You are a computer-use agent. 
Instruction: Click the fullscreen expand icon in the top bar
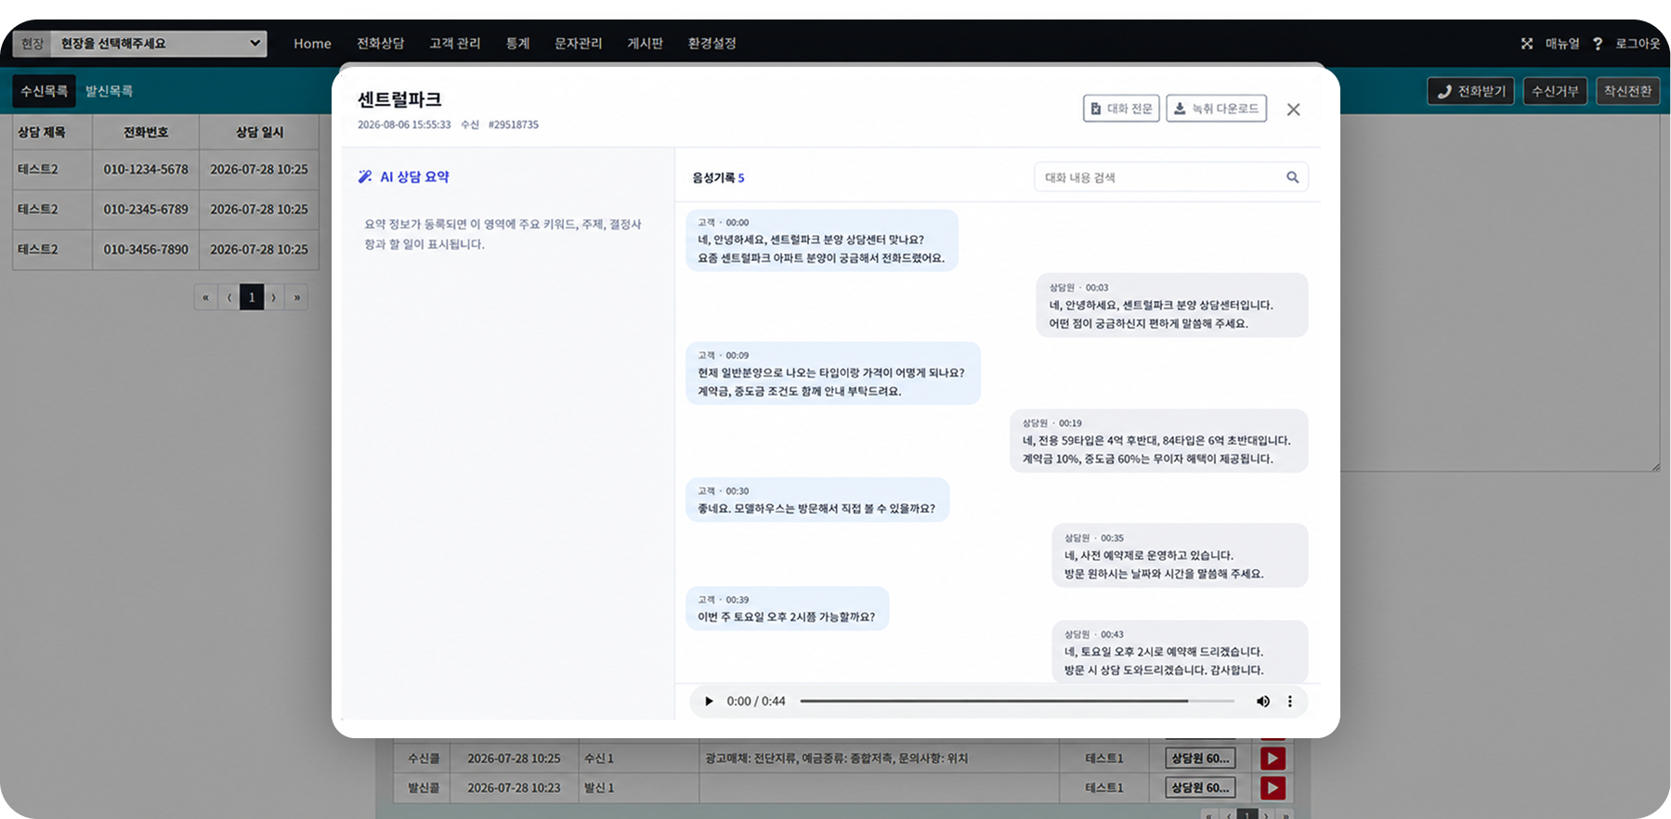tap(1527, 44)
